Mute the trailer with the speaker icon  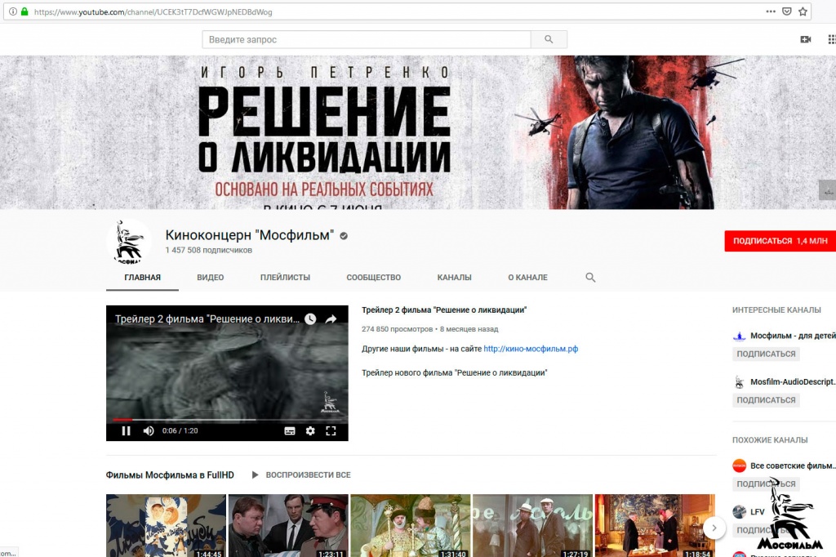[149, 430]
